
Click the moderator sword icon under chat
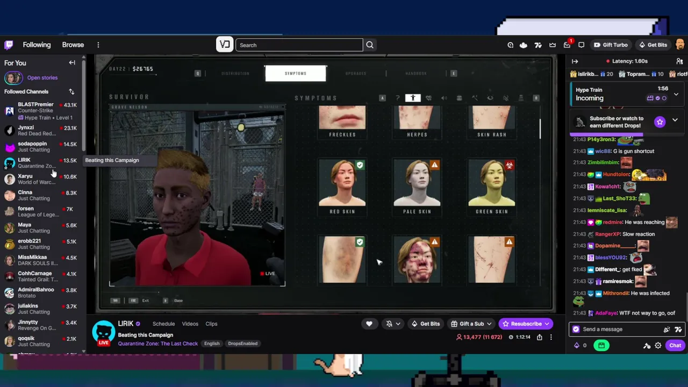[647, 346]
